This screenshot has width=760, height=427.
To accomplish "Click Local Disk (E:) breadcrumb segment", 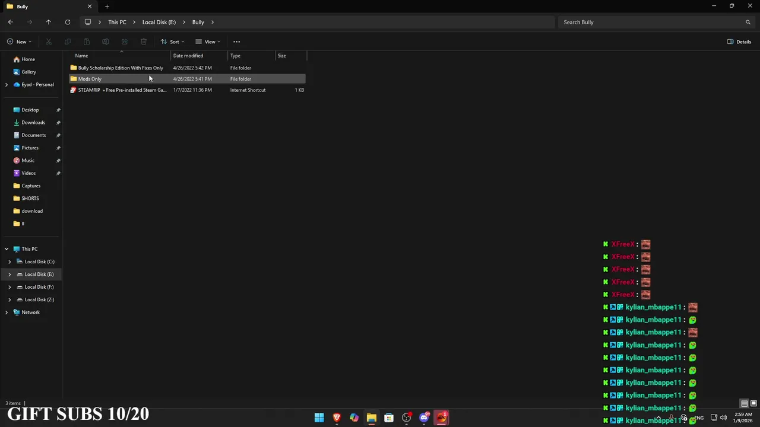I will [159, 22].
